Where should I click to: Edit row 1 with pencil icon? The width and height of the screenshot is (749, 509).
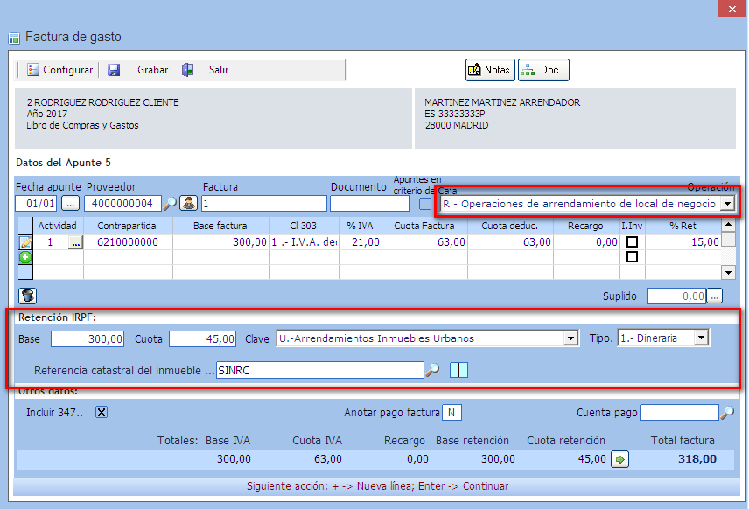(25, 242)
